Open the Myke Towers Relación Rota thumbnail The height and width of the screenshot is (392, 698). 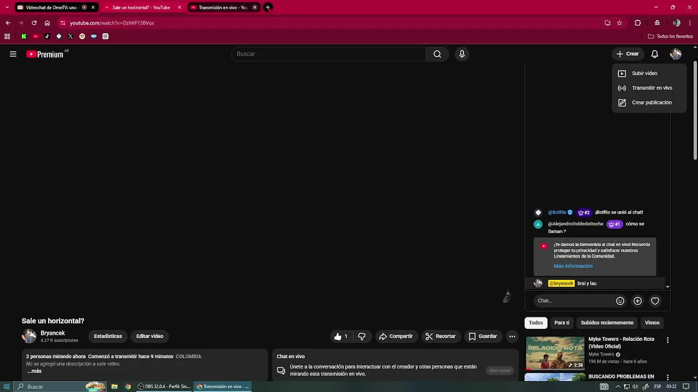point(555,353)
